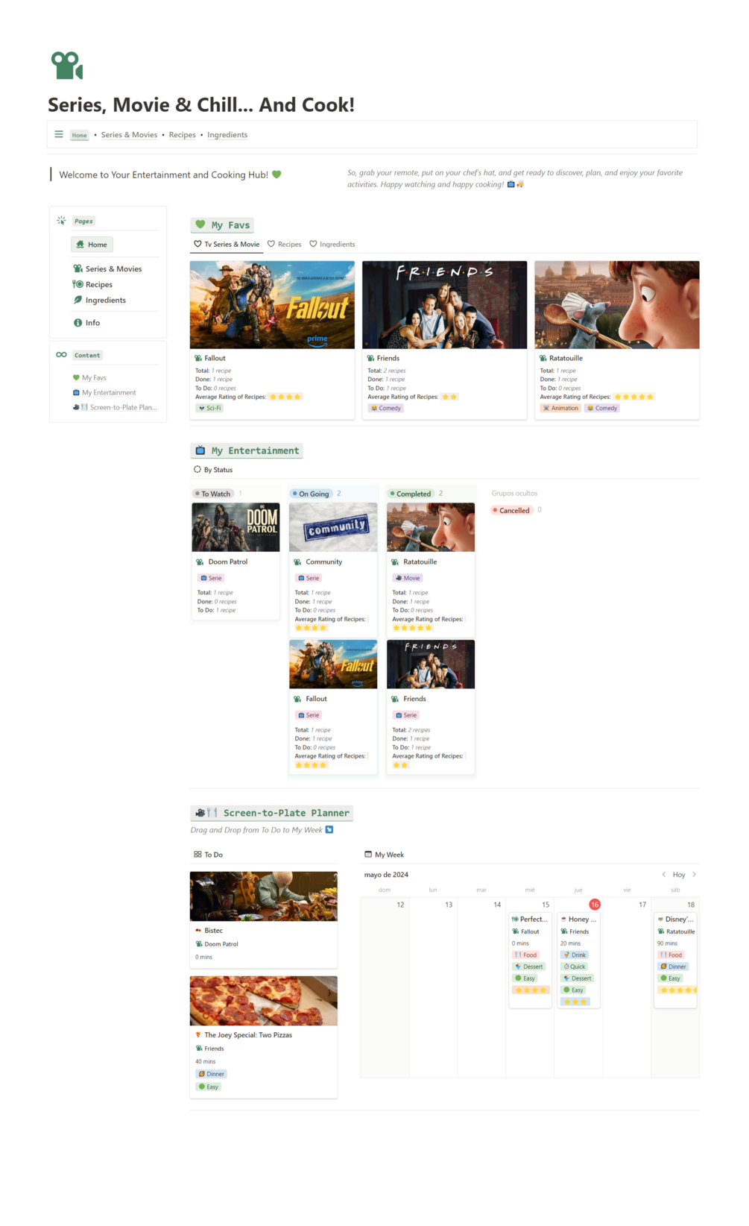The height and width of the screenshot is (1226, 749).
Task: Click the Drink tag on Honey entry
Action: point(575,955)
